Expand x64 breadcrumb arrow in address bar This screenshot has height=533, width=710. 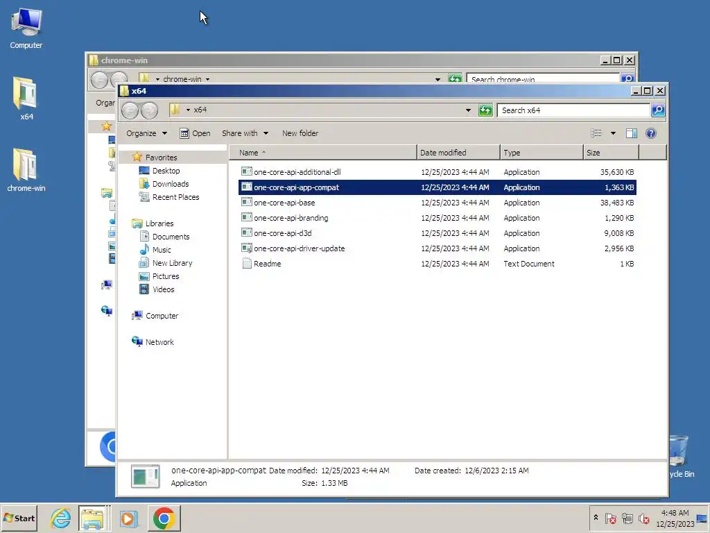188,110
